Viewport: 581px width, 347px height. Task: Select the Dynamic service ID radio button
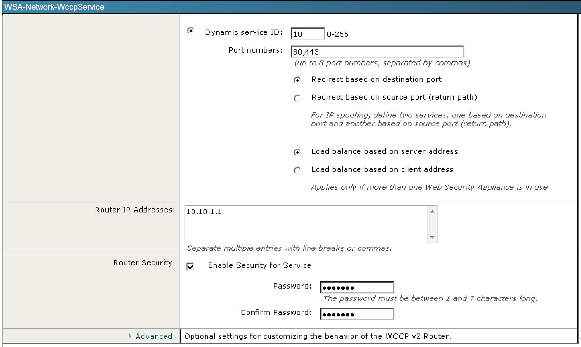190,31
